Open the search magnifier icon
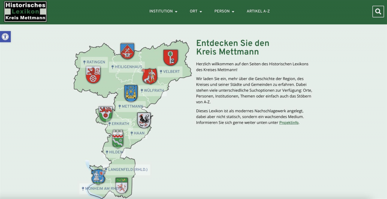This screenshot has height=199, width=387. (378, 12)
